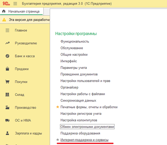Click the Продажи shopping bag icon

[7, 69]
